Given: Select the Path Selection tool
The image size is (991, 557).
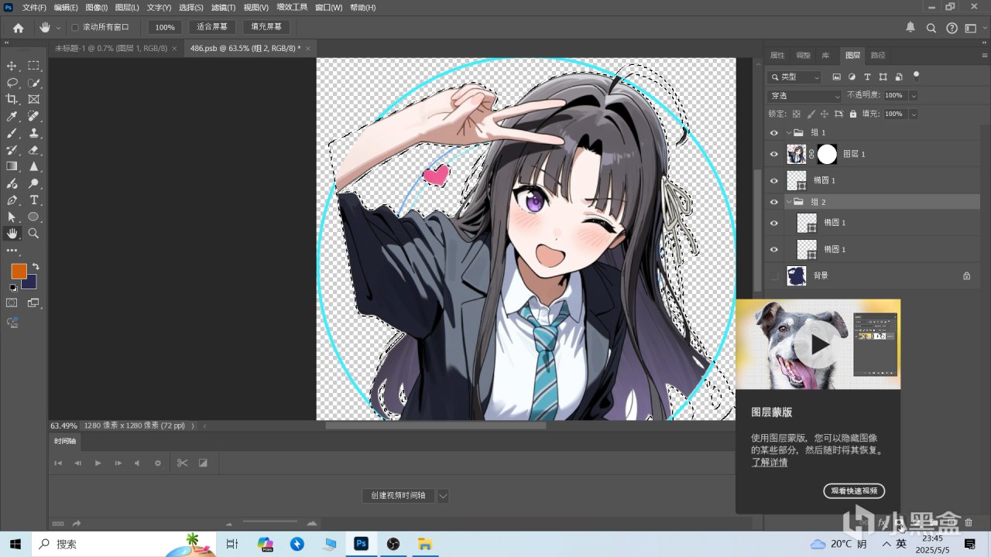Looking at the screenshot, I should tap(12, 217).
